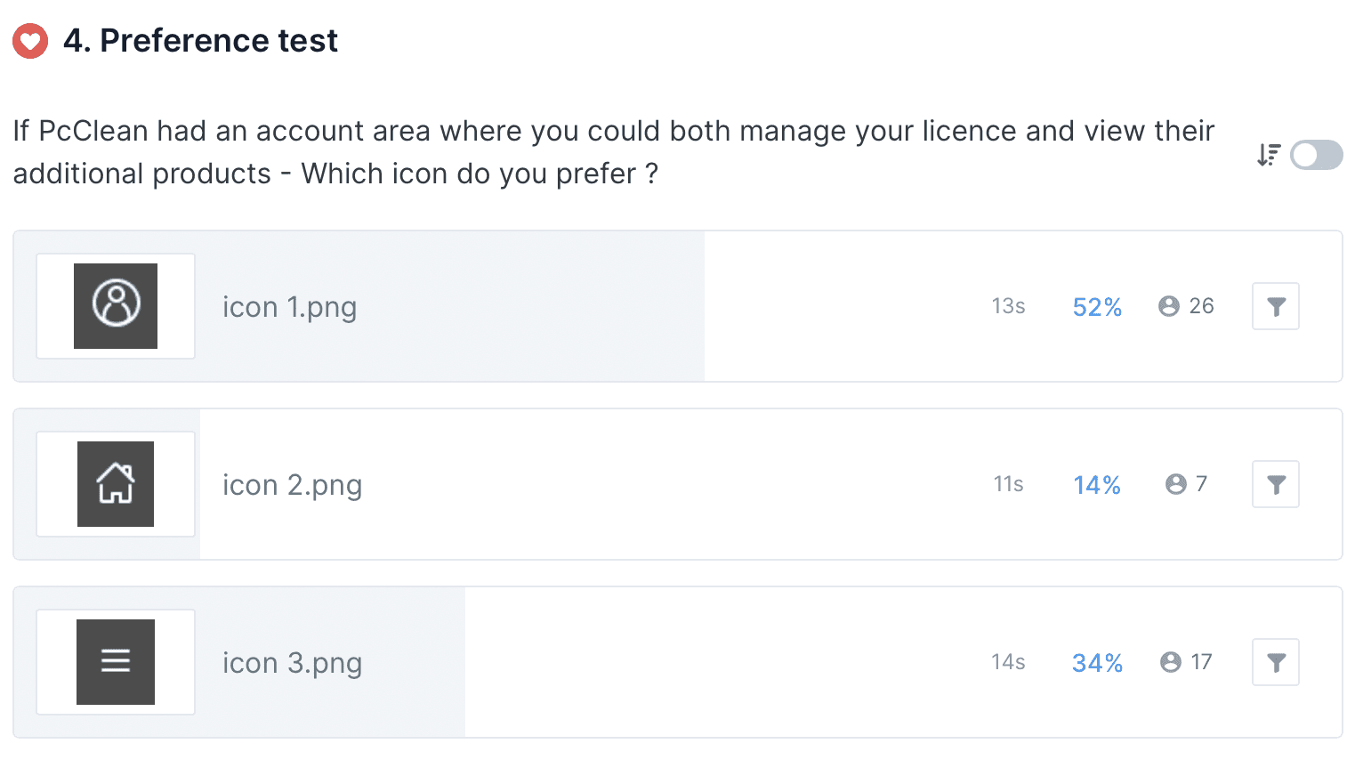Click the 13s response time for icon 1
1363x776 pixels.
[x=1008, y=306]
